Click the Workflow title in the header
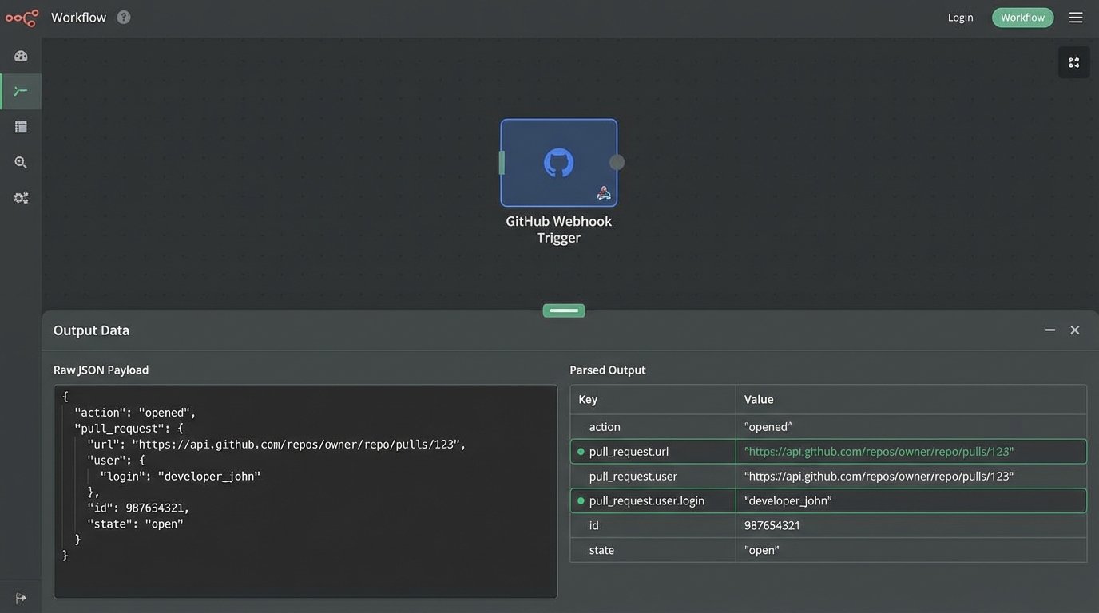Screen dimensions: 1099x613 77,16
